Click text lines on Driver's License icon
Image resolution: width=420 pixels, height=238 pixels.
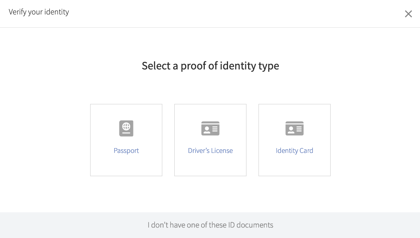(215, 129)
